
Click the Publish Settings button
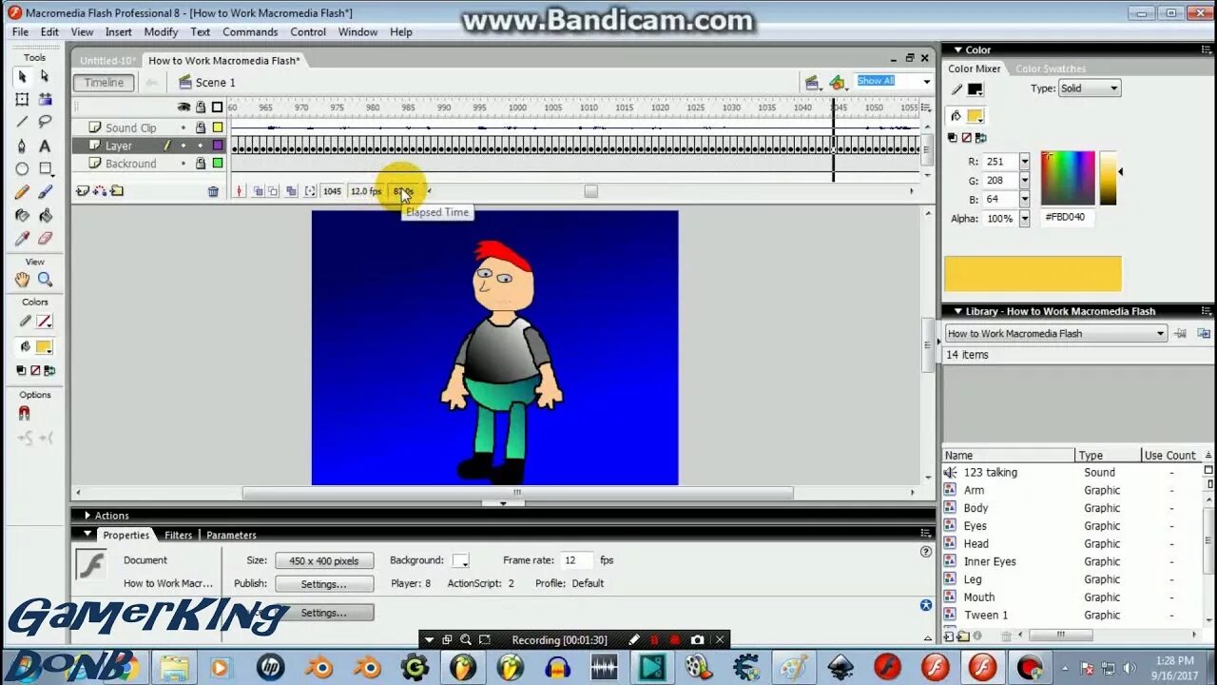pos(324,584)
